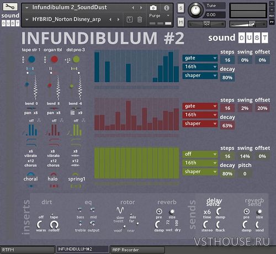Viewport: 276px width, 254px height.
Task: Toggle the red layer stereo width switch
Action: click(50, 68)
